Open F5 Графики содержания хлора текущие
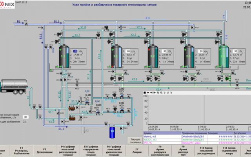251x157 pixels. pos(91,151)
